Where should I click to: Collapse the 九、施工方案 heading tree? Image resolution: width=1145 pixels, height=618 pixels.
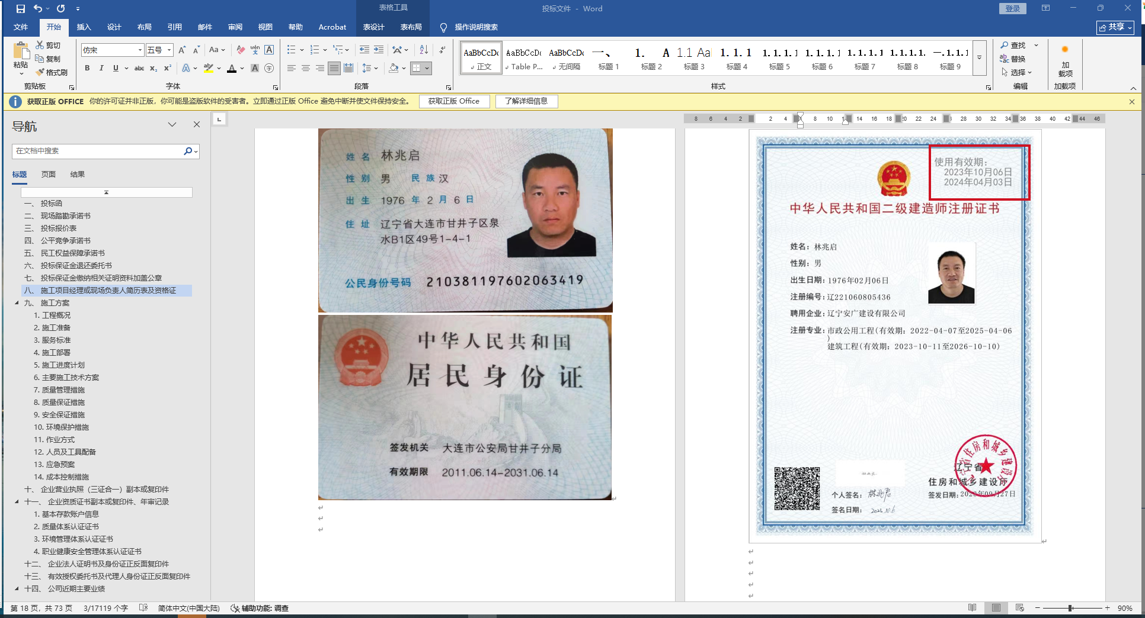point(17,303)
